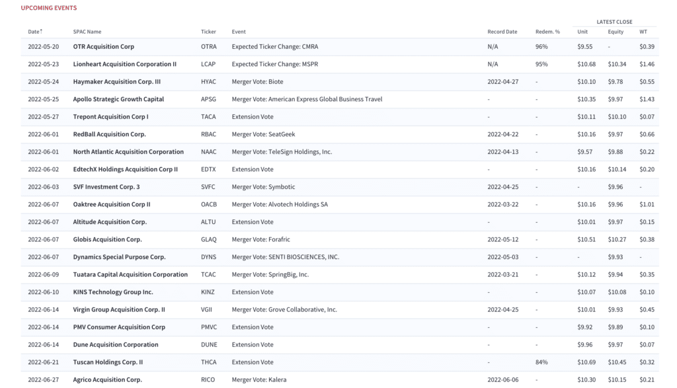Open Dune Acquisition Corporation link
Image resolution: width=677 pixels, height=388 pixels.
[116, 344]
